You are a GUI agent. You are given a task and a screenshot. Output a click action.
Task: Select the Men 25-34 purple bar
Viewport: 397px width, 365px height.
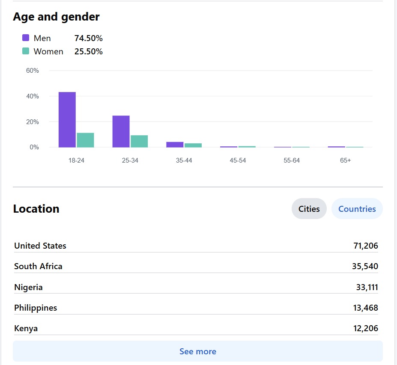(x=121, y=131)
